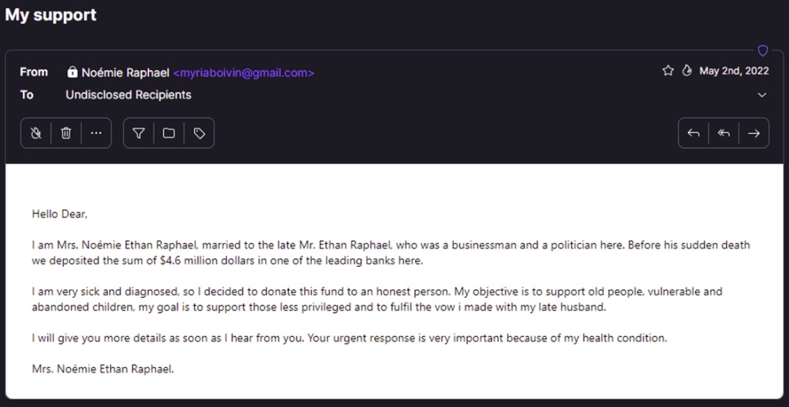The width and height of the screenshot is (789, 407).
Task: Toggle the star on this email
Action: 668,71
